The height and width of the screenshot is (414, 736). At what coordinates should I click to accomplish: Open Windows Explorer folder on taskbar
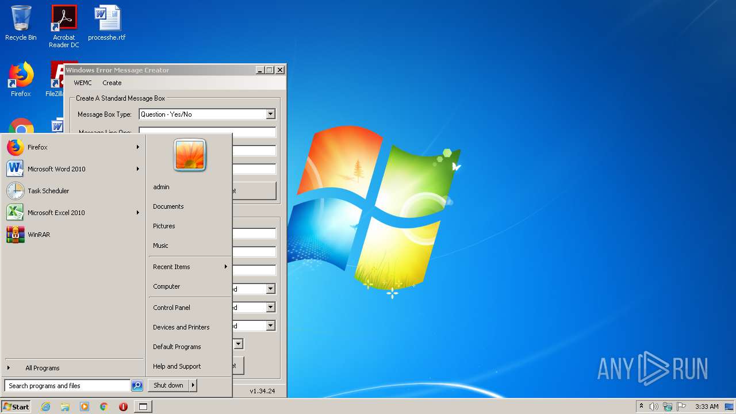point(65,407)
